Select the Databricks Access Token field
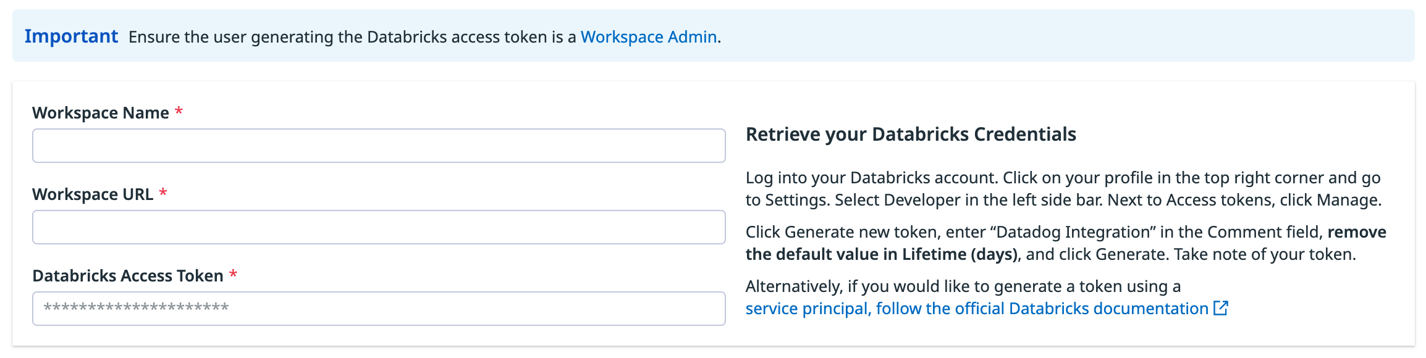Image resolution: width=1426 pixels, height=358 pixels. coord(378,308)
